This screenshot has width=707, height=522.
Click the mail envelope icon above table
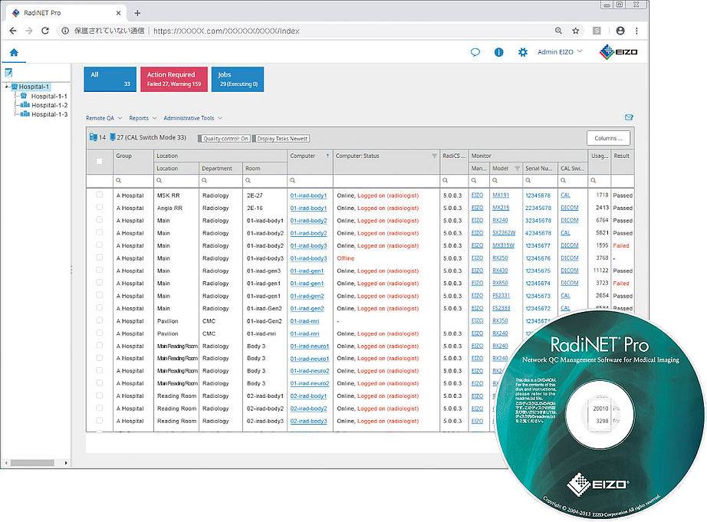[x=629, y=117]
